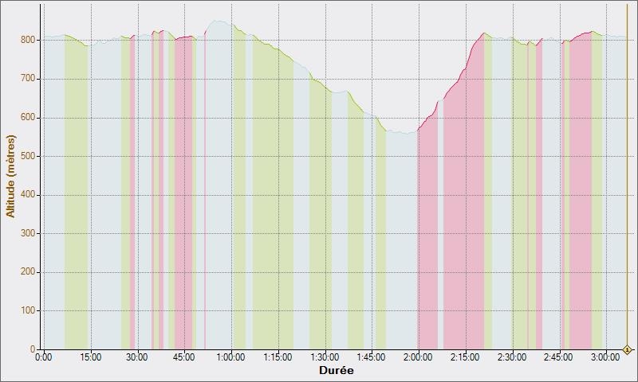Click the wide pink climb zone after 2:00:00
The height and width of the screenshot is (382, 638).
(463, 239)
